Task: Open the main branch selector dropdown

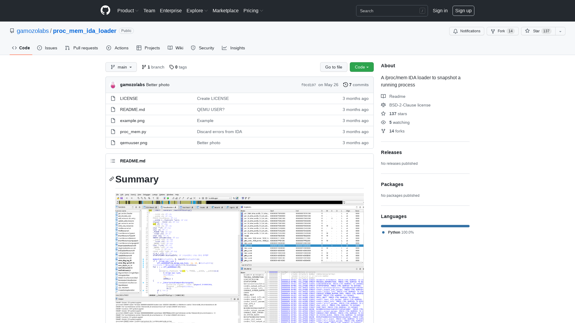Action: point(121,67)
